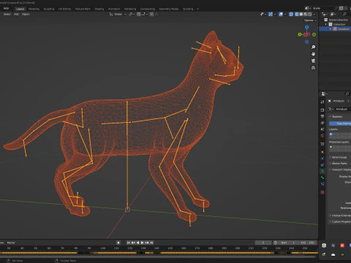Open the Object menu in viewport header

26,14
